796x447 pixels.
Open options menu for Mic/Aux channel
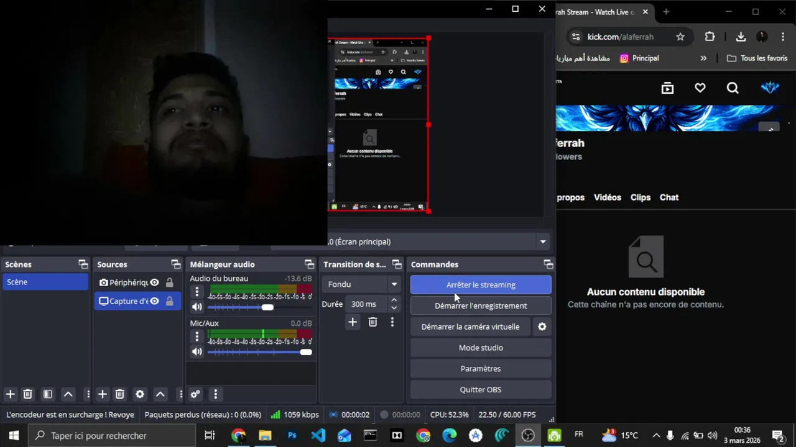[x=197, y=336]
